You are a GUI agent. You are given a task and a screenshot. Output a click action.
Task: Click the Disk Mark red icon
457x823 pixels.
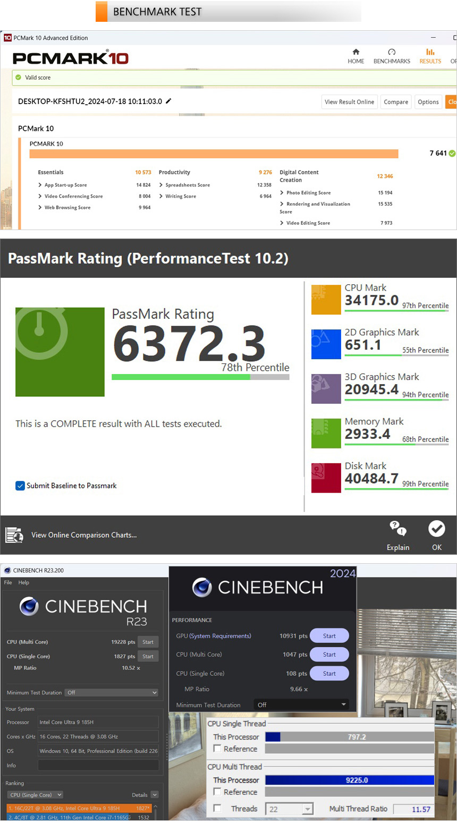click(x=326, y=478)
